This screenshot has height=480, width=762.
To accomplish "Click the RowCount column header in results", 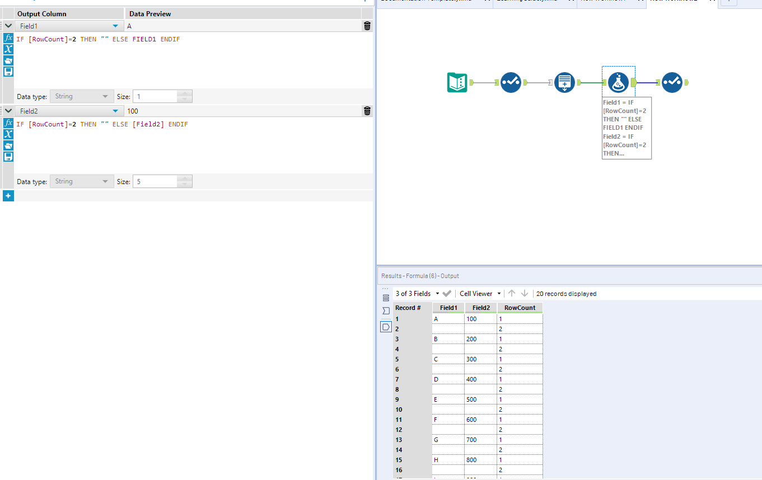I will [x=520, y=308].
